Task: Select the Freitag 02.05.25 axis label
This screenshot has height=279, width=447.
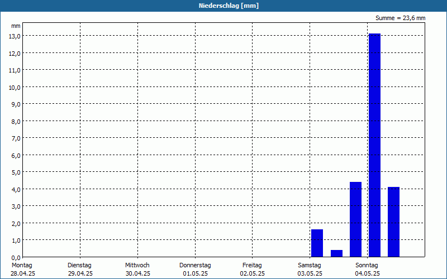Action: pos(253,270)
